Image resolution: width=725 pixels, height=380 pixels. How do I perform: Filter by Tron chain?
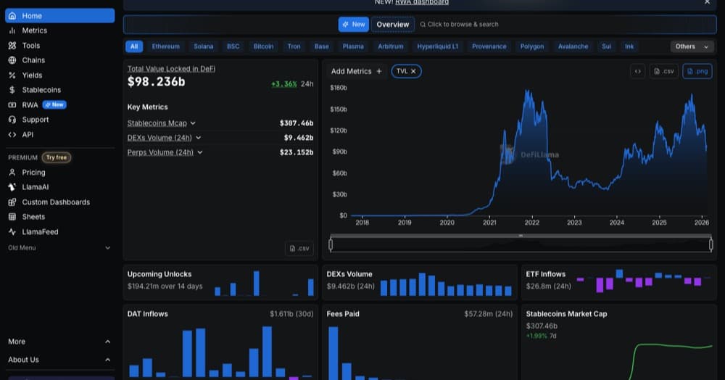click(x=294, y=46)
